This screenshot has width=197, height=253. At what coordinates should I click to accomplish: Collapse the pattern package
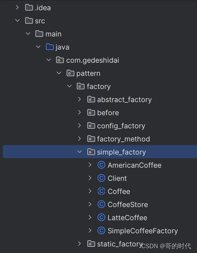[59, 73]
